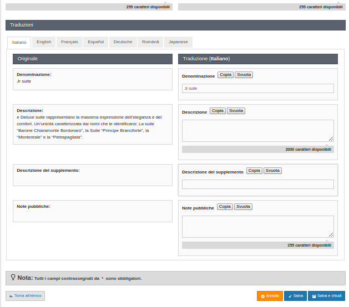Viewport: 349px width, 307px height.
Task: Empty the Descrizione field with Svuota
Action: click(236, 111)
